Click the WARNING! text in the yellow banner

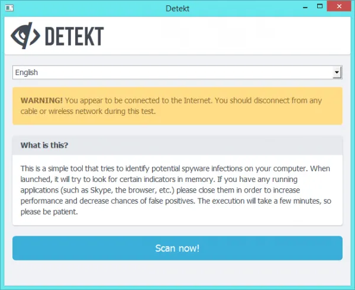(x=41, y=100)
